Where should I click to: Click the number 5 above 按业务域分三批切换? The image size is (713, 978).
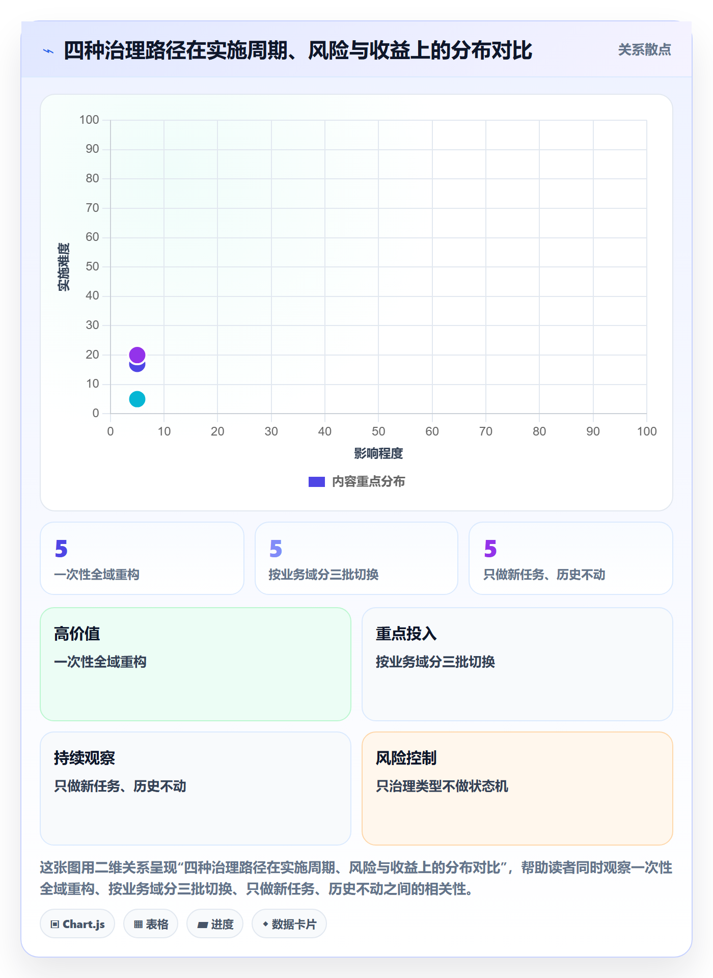click(276, 549)
